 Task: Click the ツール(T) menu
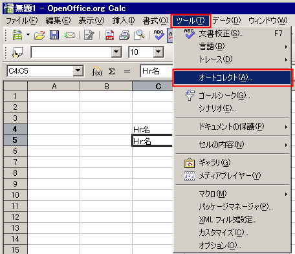pyautogui.click(x=190, y=21)
